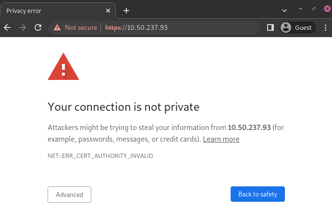Click the Your connection is not private heading
This screenshot has width=332, height=209.
tap(123, 106)
